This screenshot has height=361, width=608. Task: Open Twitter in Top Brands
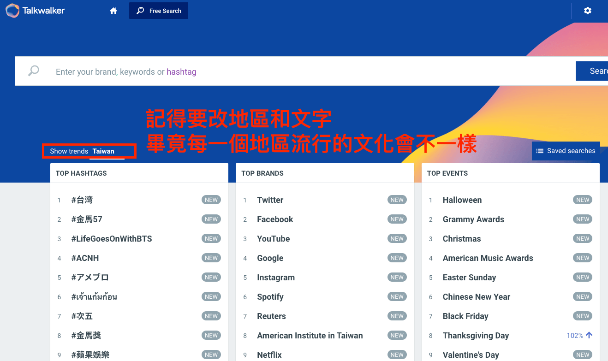[270, 200]
